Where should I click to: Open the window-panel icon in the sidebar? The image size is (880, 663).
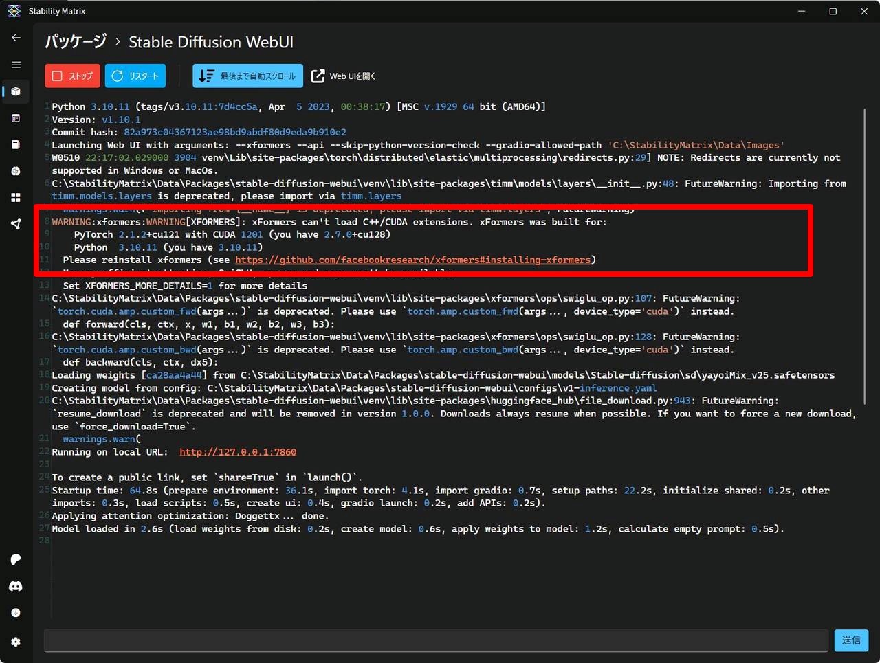16,118
